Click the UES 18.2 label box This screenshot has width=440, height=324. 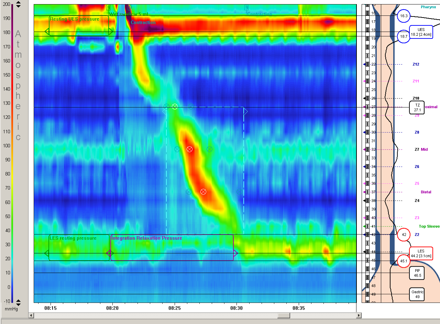tap(421, 32)
